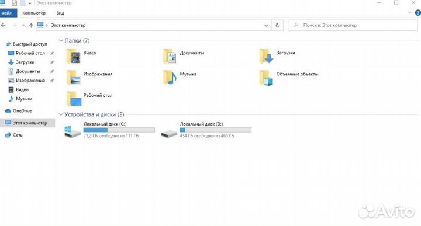Image resolution: width=421 pixels, height=226 pixels.
Task: Click the OneDrive cloud icon in sidebar
Action: pos(8,111)
